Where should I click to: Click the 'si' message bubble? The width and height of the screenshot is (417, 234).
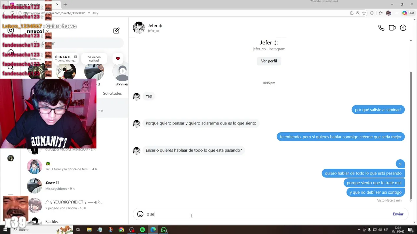click(400, 164)
